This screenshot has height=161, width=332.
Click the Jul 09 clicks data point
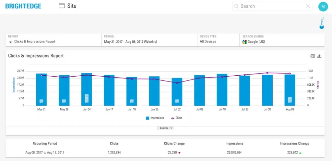tap(199, 78)
